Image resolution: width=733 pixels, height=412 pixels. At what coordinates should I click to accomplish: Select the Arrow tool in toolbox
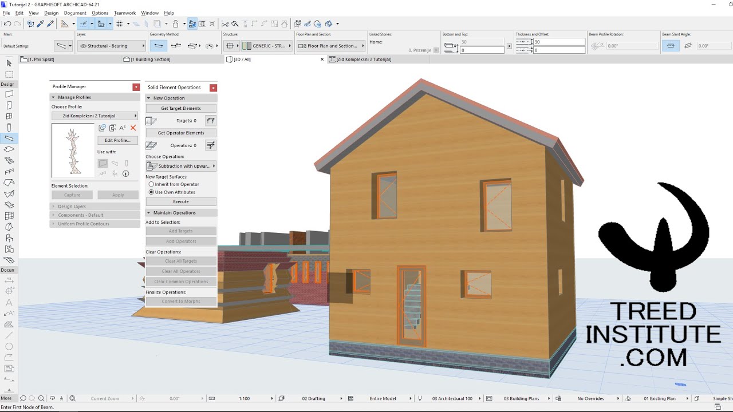(x=9, y=64)
